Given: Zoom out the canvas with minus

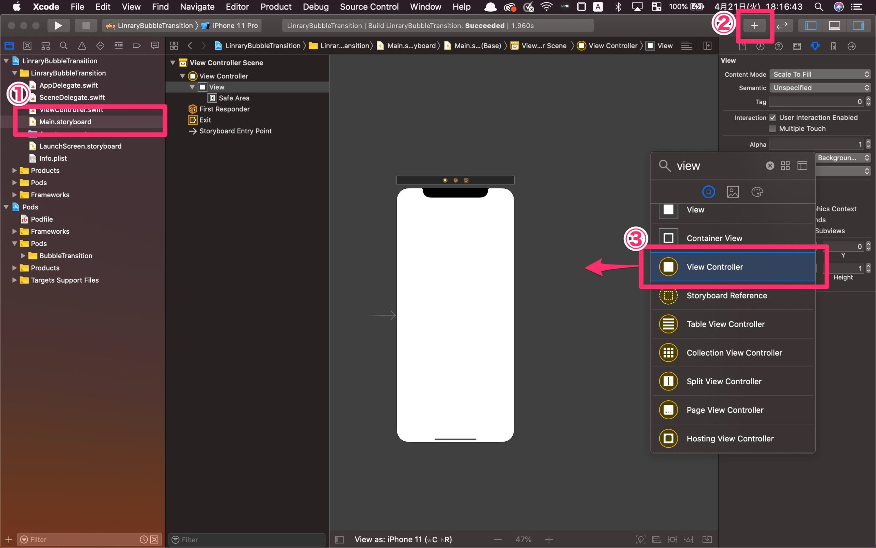Looking at the screenshot, I should click(498, 539).
